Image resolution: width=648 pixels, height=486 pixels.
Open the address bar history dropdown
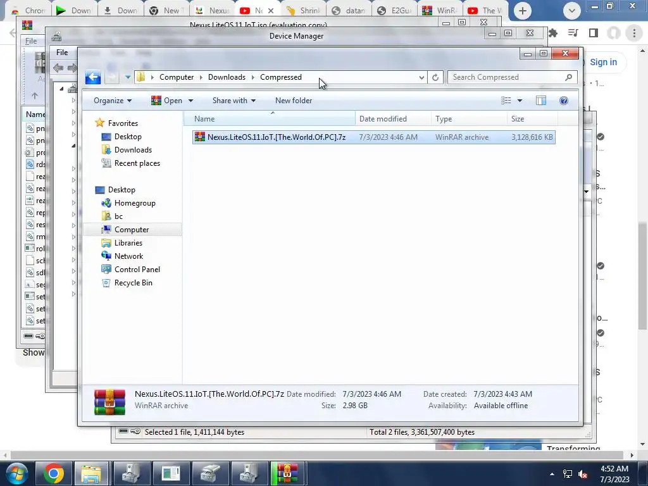[421, 77]
